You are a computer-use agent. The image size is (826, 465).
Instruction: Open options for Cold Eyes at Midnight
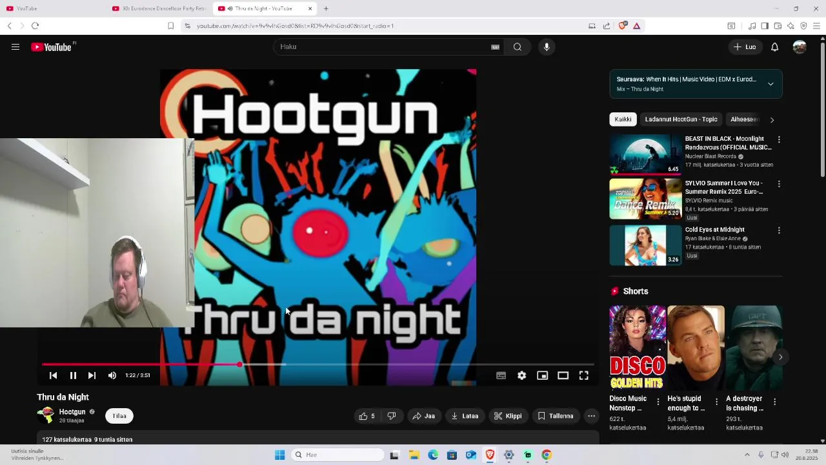coord(779,231)
